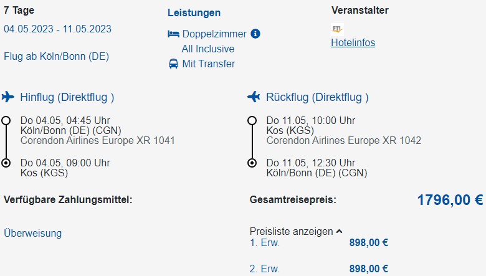This screenshot has height=276, width=486.
Task: Click the info icon next to Doppelzimmer
Action: (x=255, y=34)
